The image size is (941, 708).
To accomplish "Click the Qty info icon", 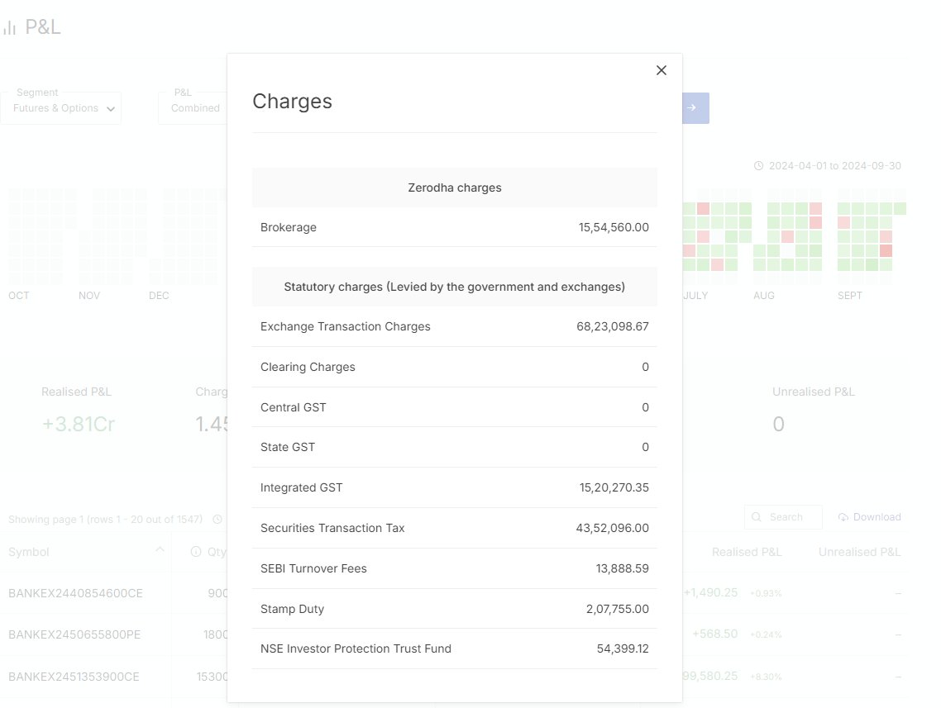I will (x=196, y=552).
